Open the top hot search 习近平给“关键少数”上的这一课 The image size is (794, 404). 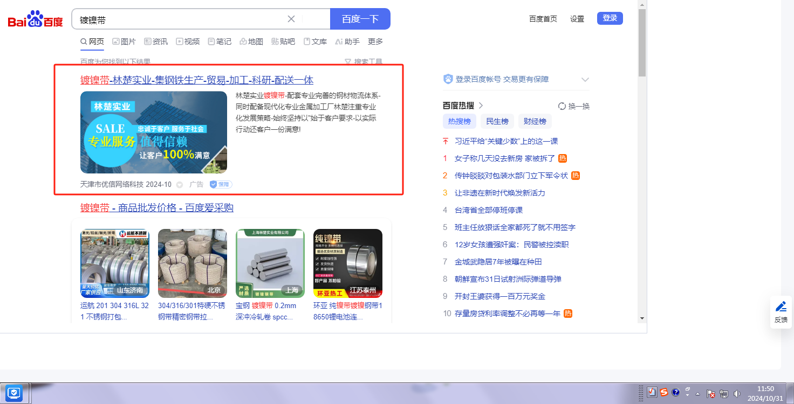click(x=506, y=141)
